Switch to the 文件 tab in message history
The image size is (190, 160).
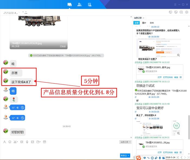pyautogui.click(x=151, y=23)
